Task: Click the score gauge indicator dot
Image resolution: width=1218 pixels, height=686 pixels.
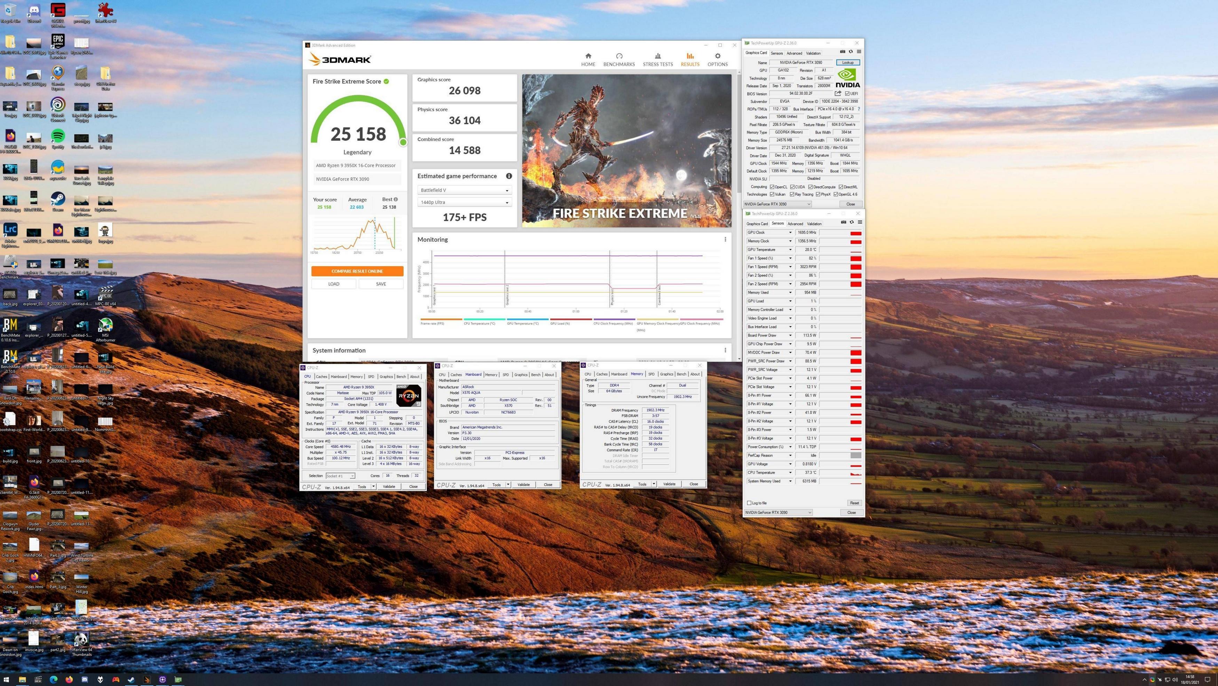Action: pos(403,142)
